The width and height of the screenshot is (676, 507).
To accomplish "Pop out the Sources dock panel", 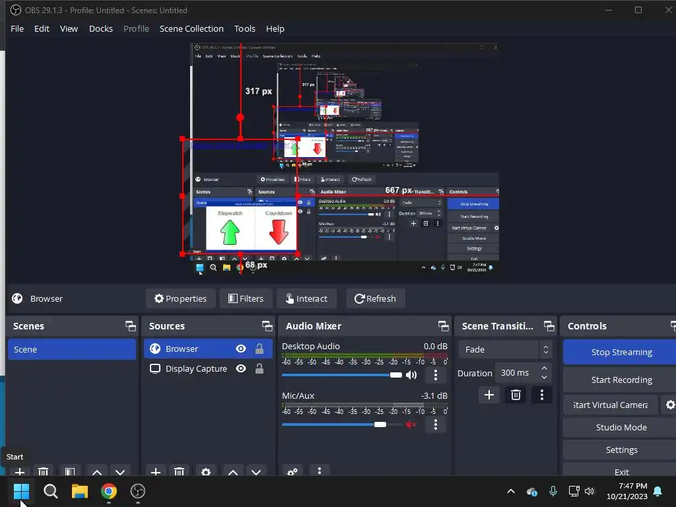I will tap(267, 326).
